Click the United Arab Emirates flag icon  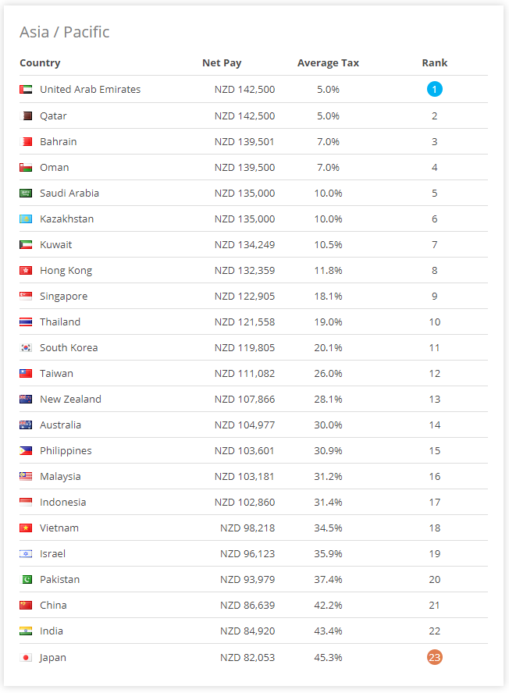pos(26,89)
